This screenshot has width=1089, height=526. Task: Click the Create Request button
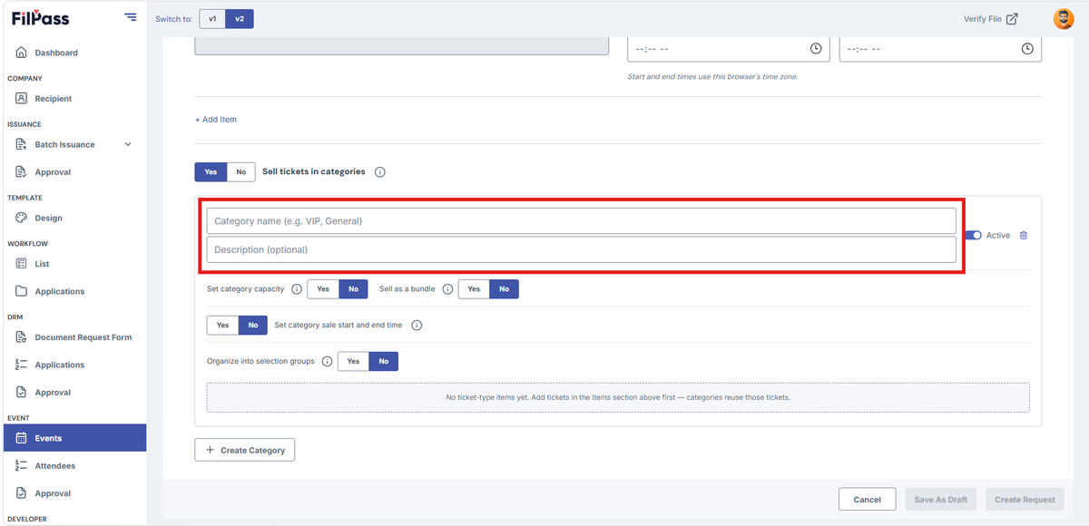[1025, 500]
